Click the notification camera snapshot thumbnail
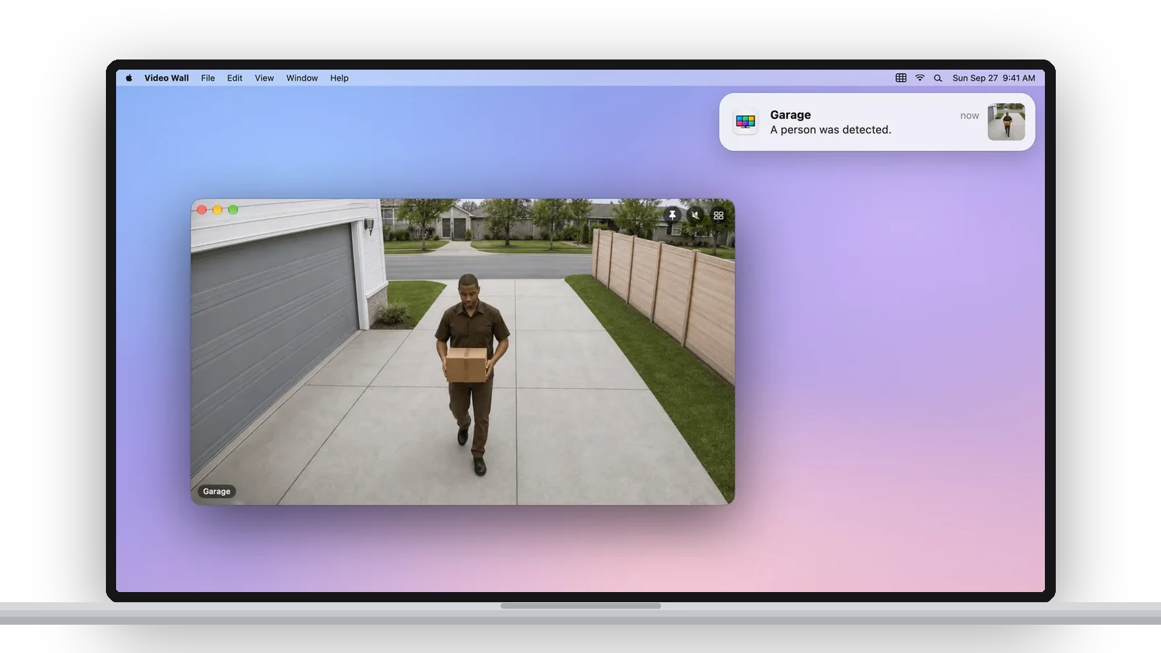The height and width of the screenshot is (653, 1161). click(1006, 122)
